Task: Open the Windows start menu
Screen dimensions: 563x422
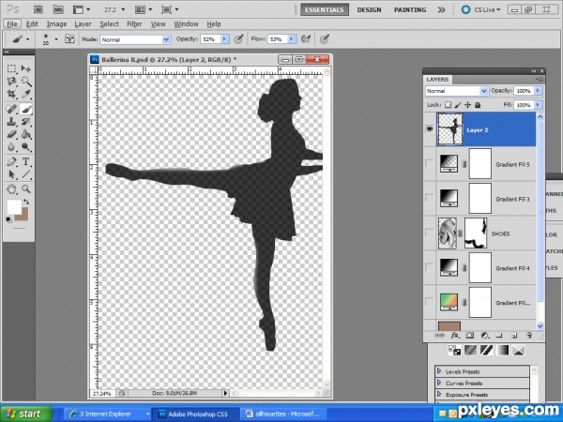Action: [x=26, y=414]
